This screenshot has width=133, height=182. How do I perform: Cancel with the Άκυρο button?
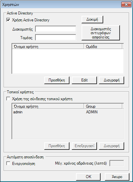point(117,177)
